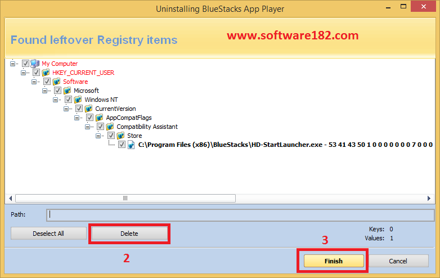This screenshot has width=440, height=278.
Task: Toggle the AppCompatFlags checkbox
Action: click(89, 117)
